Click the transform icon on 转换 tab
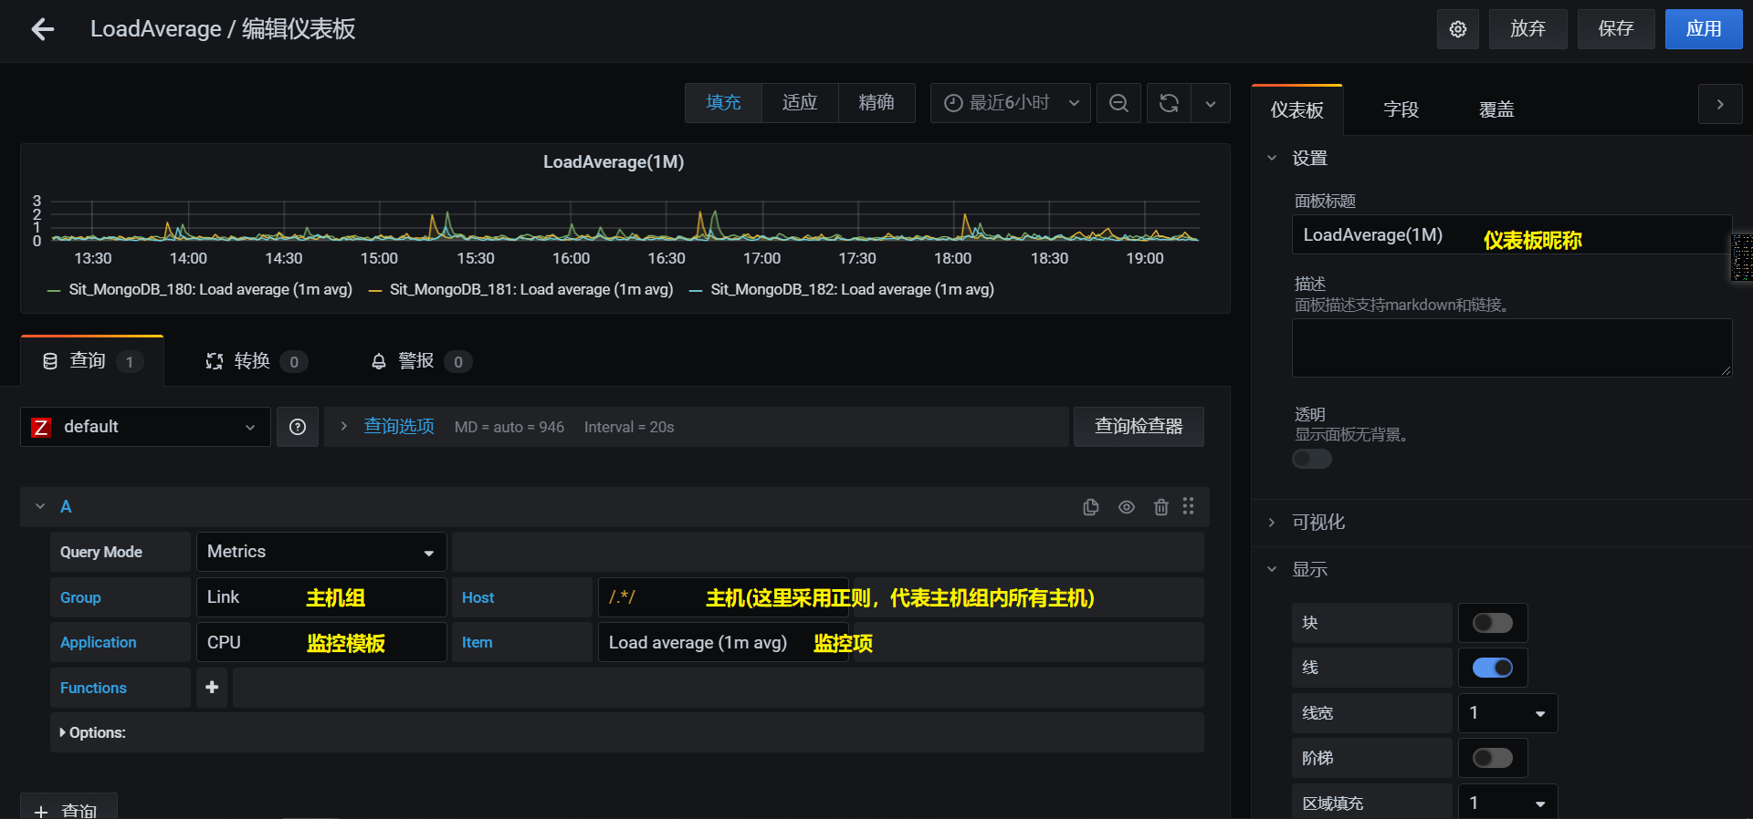This screenshot has height=819, width=1753. pyautogui.click(x=215, y=361)
